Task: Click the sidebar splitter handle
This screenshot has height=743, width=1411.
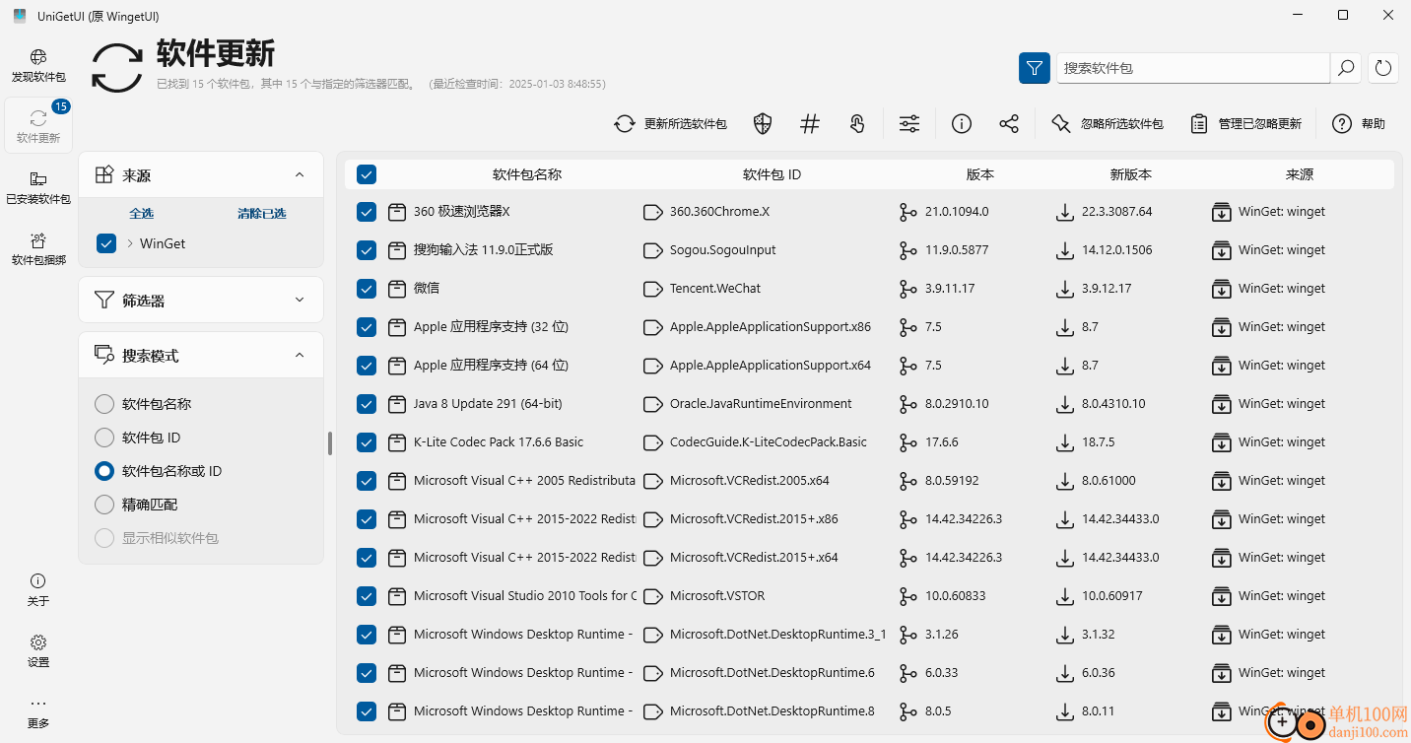Action: click(330, 443)
